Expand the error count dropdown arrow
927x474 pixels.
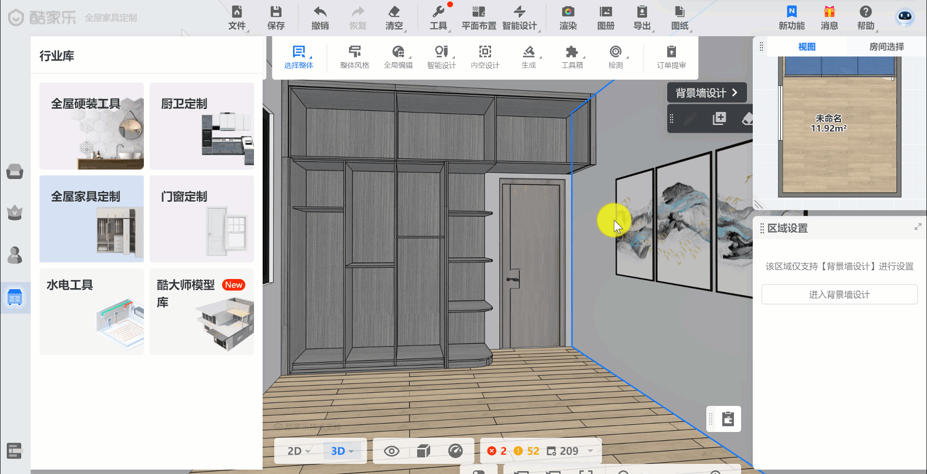tap(590, 451)
